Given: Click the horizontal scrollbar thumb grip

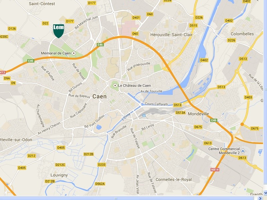Looking at the screenshot, I should 116,198.
